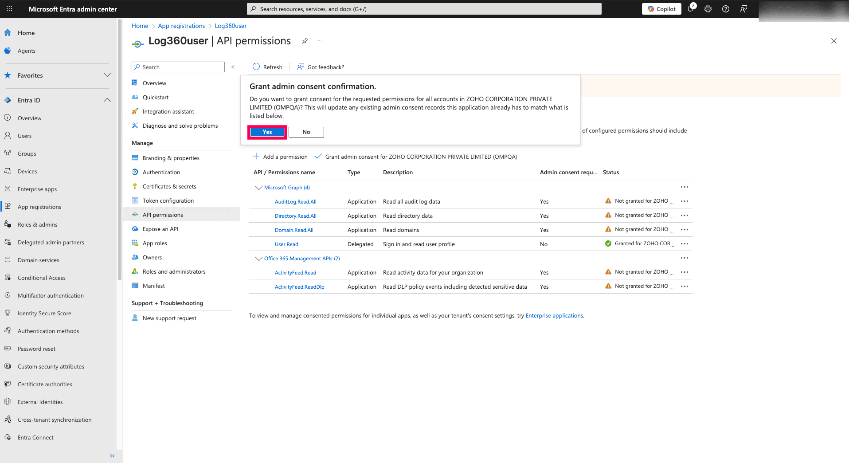Open the Home breadcrumb link
The image size is (849, 463).
[x=140, y=26]
